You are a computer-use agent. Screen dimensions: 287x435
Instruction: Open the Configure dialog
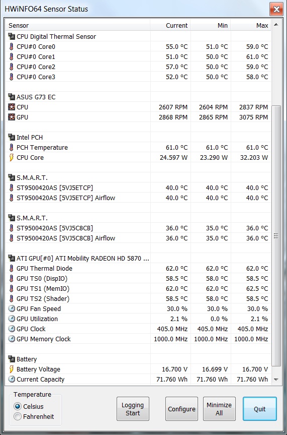181,409
